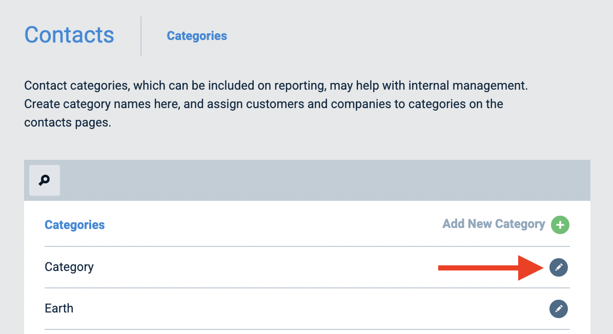
Task: Select the row named Earth
Action: click(308, 308)
